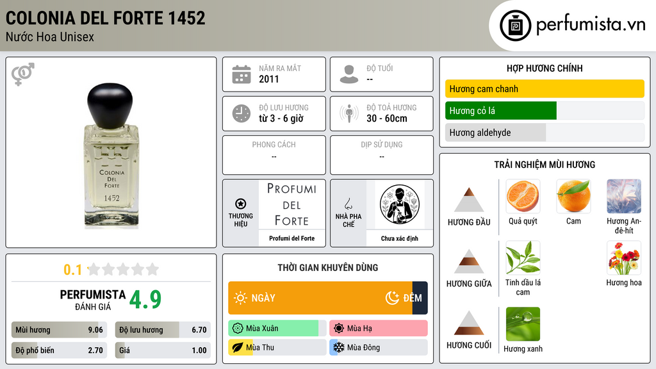Click the Hương cuối pyramid icon
The image size is (656, 369).
(469, 323)
